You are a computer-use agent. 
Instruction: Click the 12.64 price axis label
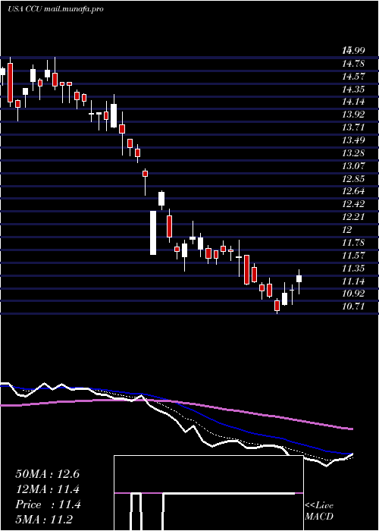[x=353, y=192]
